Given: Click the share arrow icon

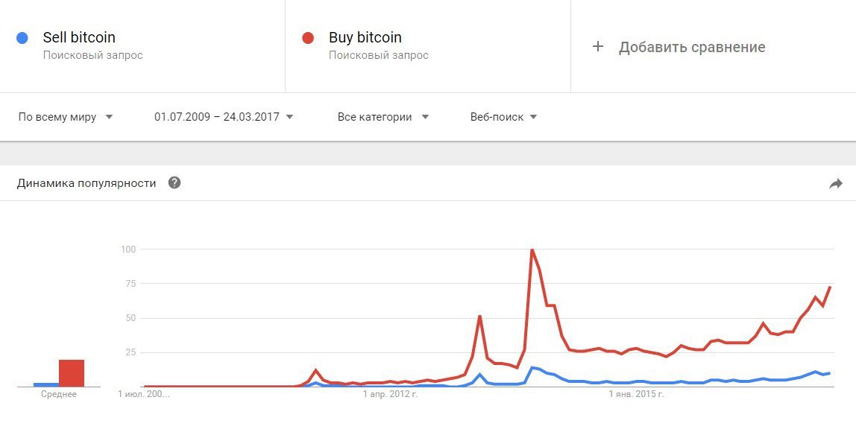Looking at the screenshot, I should point(835,184).
